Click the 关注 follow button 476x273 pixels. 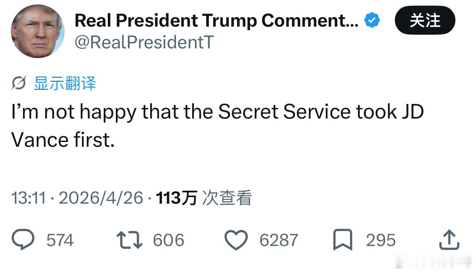[x=425, y=21]
